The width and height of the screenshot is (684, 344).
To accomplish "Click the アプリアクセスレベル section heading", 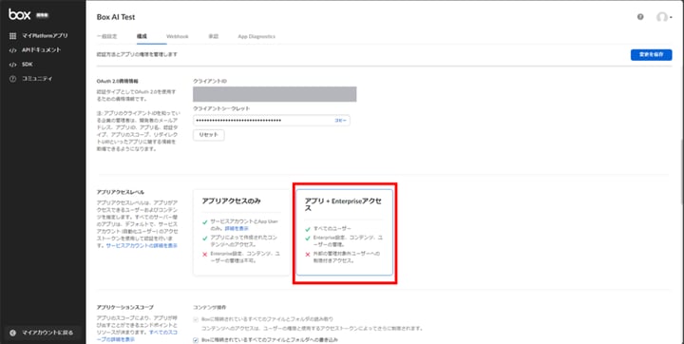I will (121, 192).
